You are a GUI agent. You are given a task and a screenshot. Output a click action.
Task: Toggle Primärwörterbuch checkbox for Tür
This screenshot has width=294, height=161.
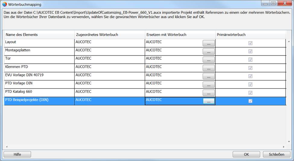(x=250, y=59)
